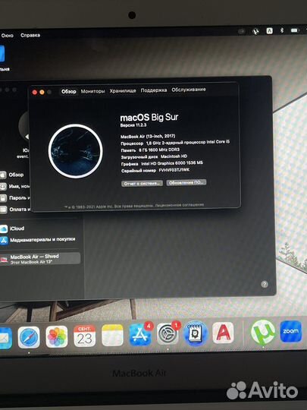Open uTorrent from the Dock
307x410 pixels.
click(x=263, y=332)
